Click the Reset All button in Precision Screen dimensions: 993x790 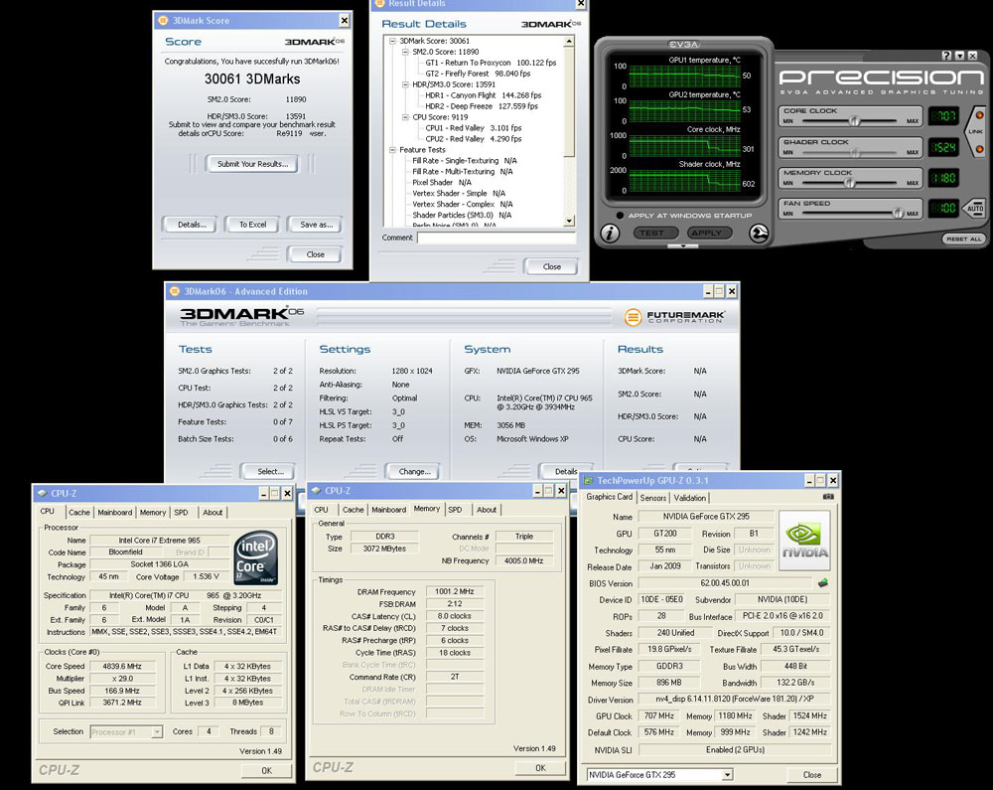964,238
